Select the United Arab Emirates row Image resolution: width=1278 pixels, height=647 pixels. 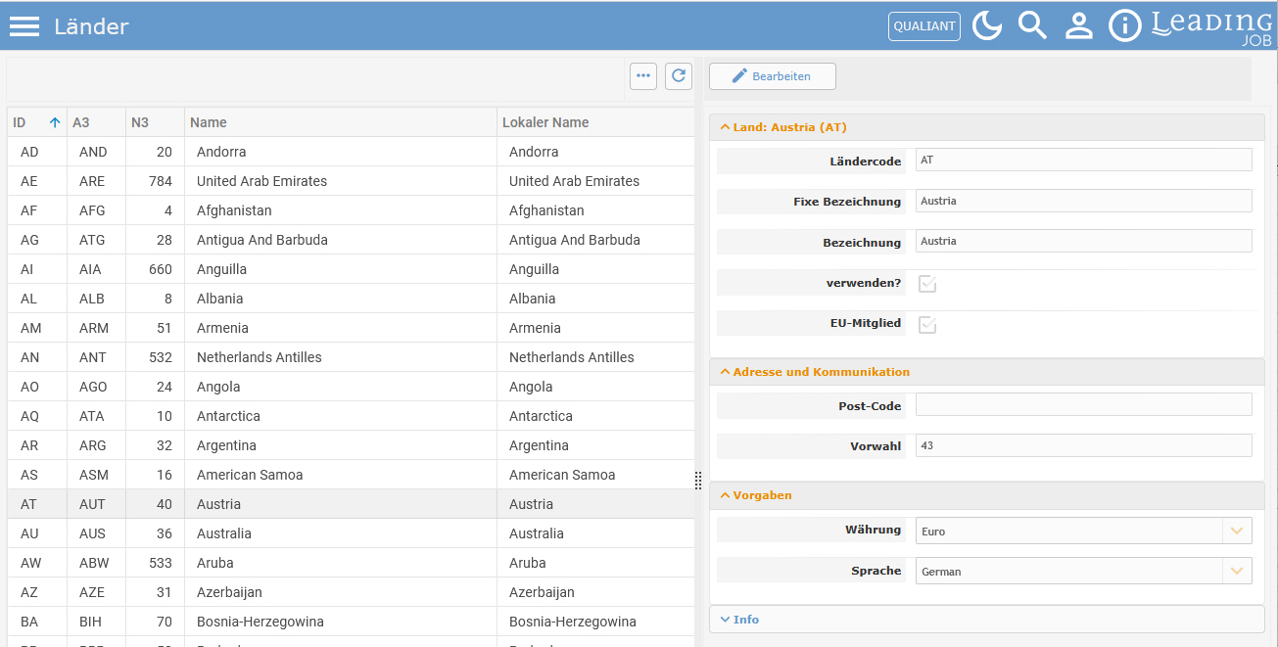tap(351, 181)
